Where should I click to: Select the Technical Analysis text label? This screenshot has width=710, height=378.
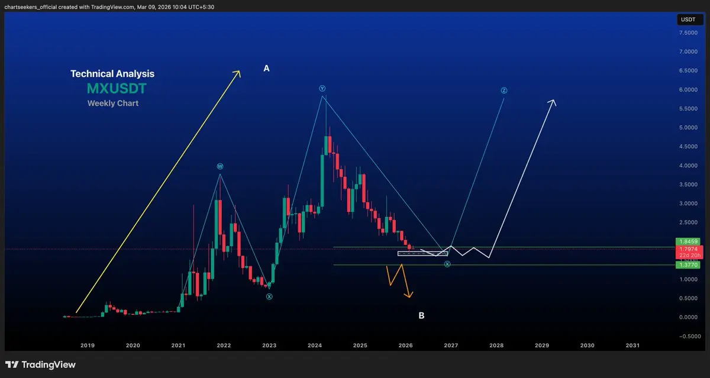(x=112, y=74)
